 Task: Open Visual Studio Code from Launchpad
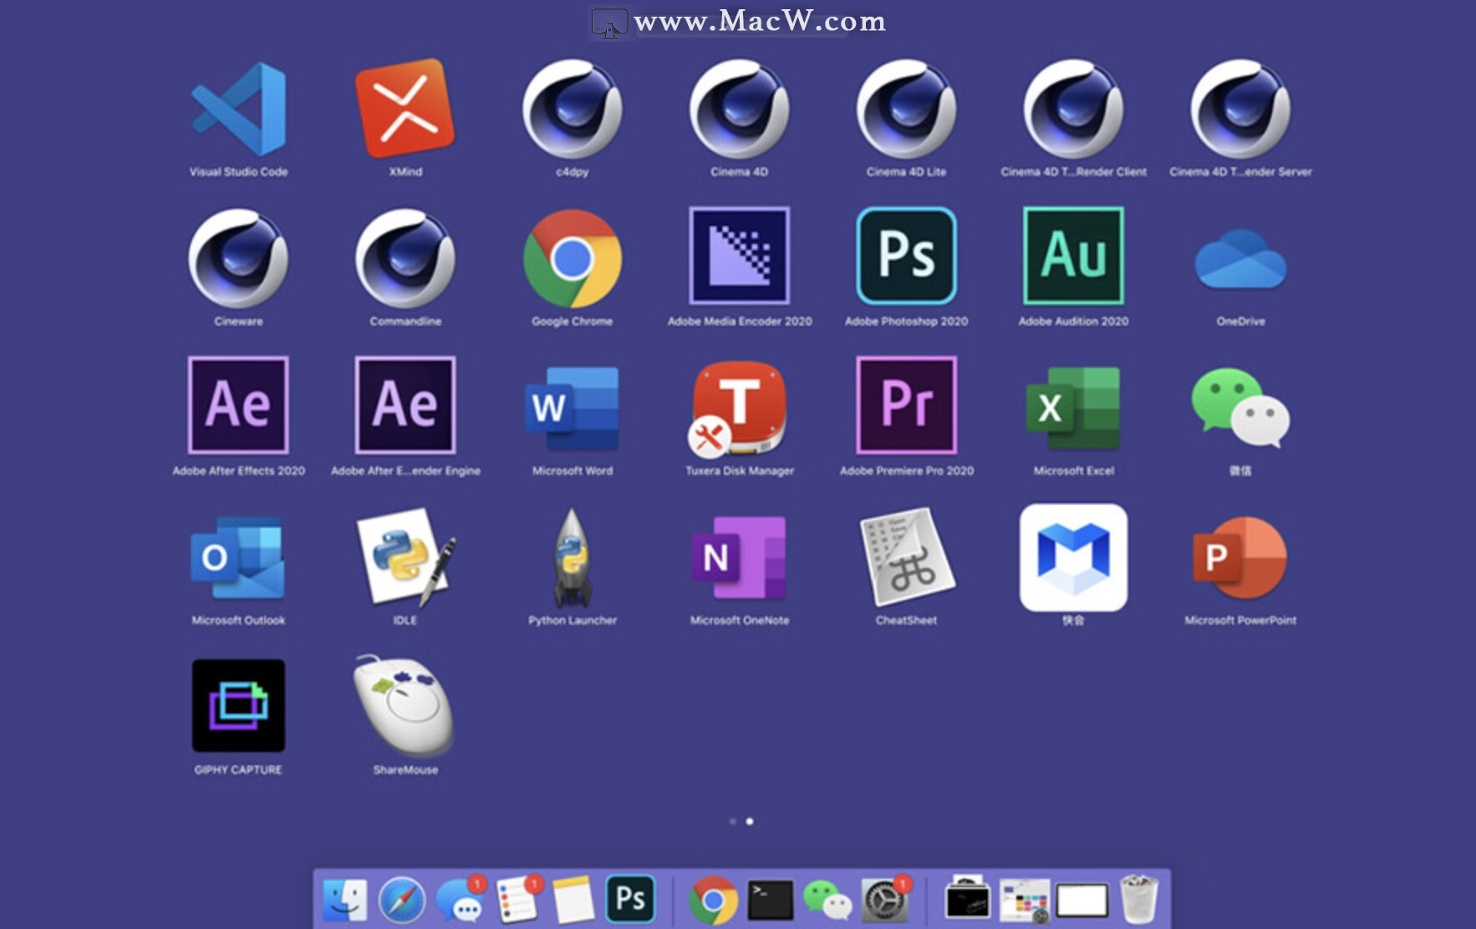pyautogui.click(x=238, y=109)
